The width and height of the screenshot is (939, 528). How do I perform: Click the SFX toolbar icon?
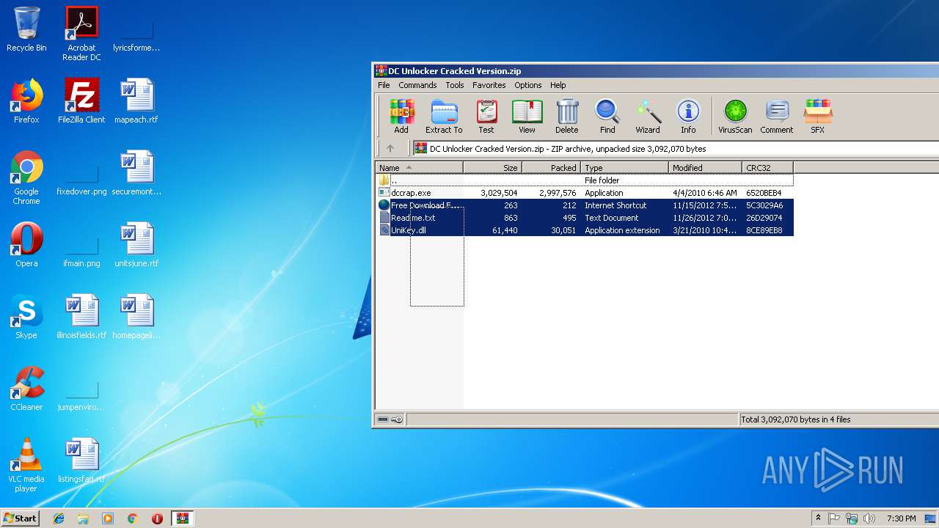pyautogui.click(x=817, y=117)
